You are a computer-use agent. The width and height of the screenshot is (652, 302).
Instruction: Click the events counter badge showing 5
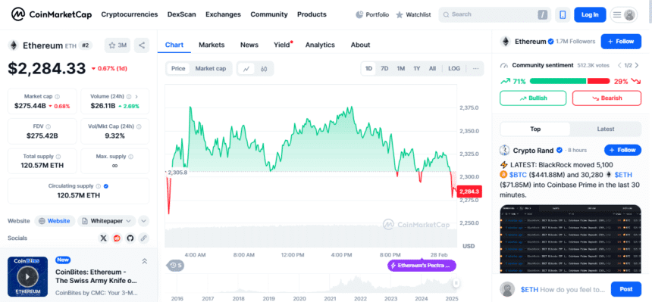point(175,265)
